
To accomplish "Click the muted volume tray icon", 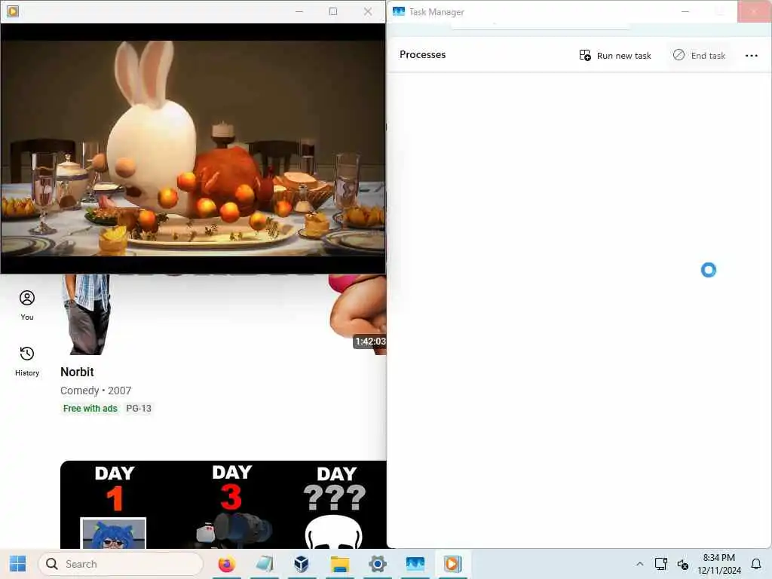I will pos(682,564).
